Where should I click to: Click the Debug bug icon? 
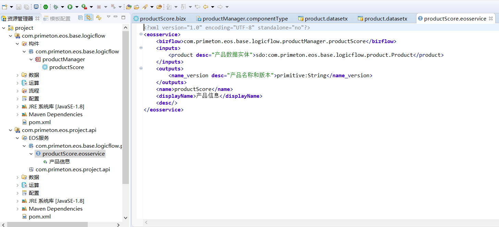point(56,7)
